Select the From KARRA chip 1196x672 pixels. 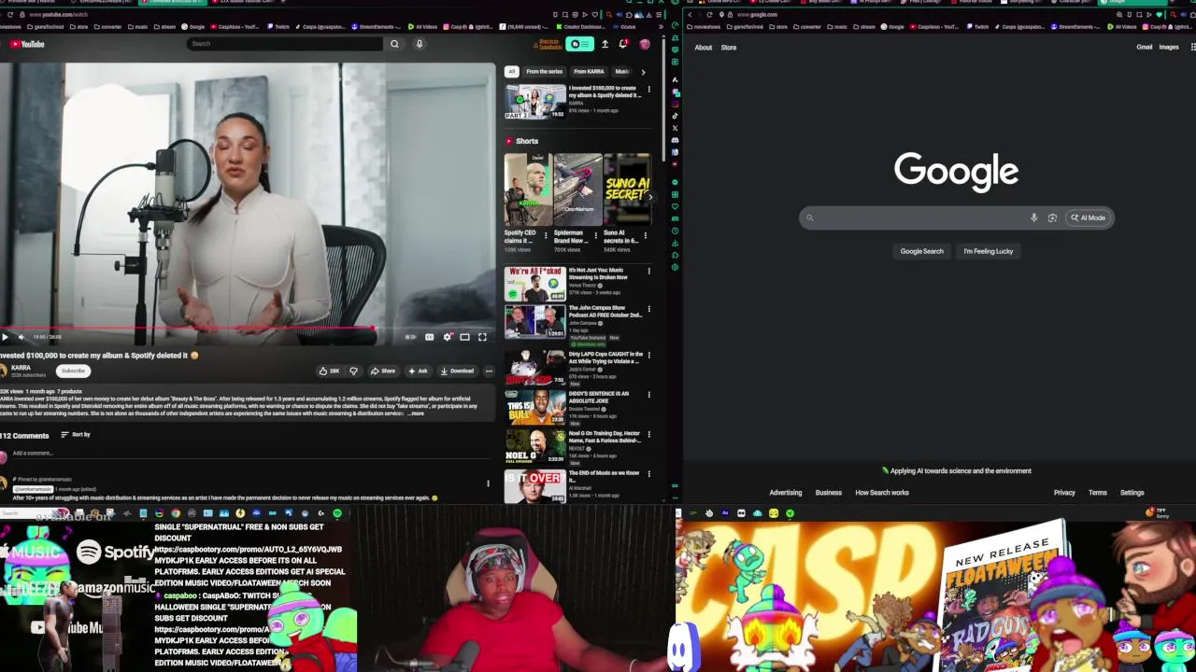pyautogui.click(x=589, y=72)
